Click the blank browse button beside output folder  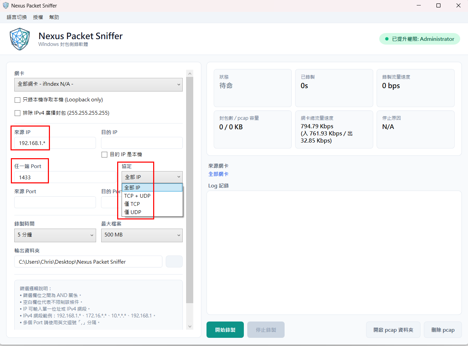tap(174, 262)
